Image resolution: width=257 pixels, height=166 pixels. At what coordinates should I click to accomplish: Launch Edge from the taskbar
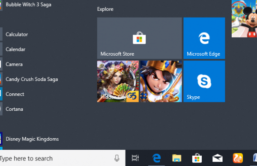(x=156, y=158)
